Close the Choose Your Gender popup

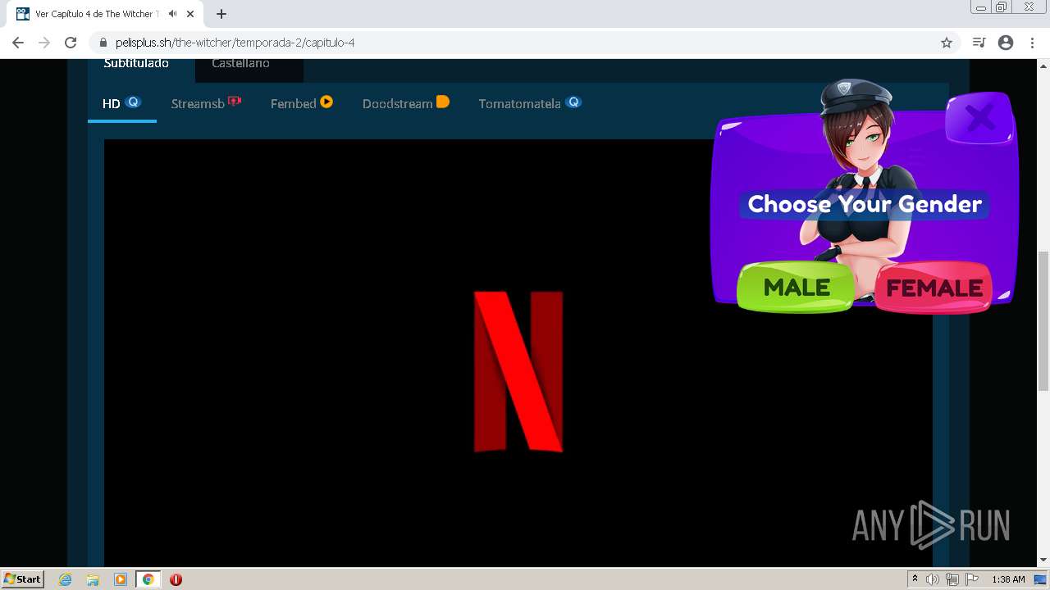point(979,119)
